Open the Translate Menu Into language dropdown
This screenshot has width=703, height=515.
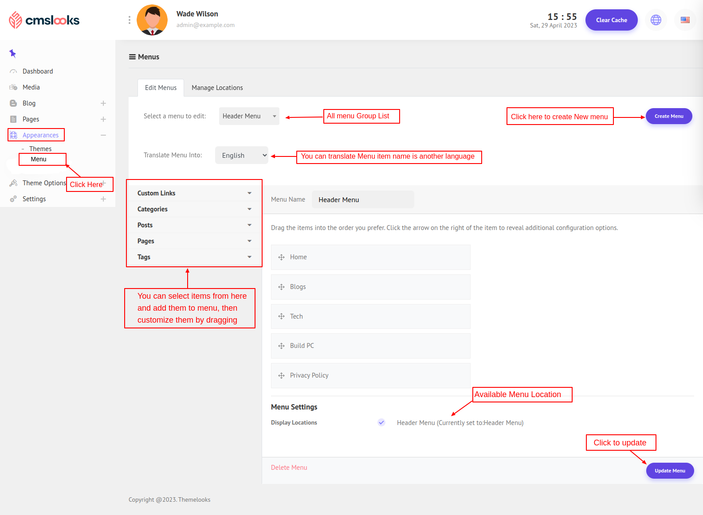(242, 156)
